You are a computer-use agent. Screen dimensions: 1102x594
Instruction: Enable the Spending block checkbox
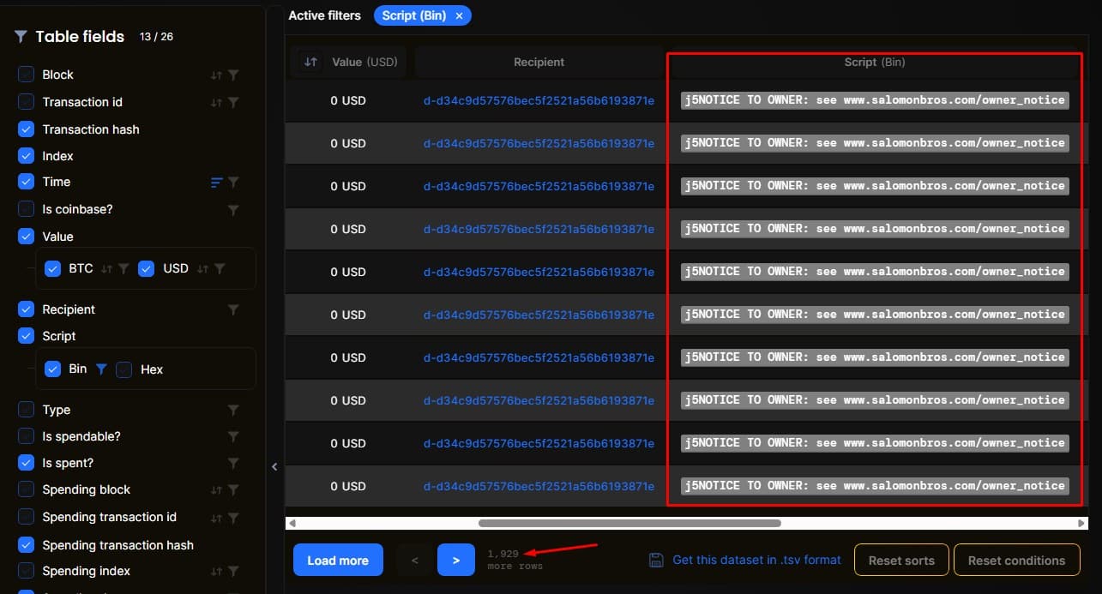[26, 489]
